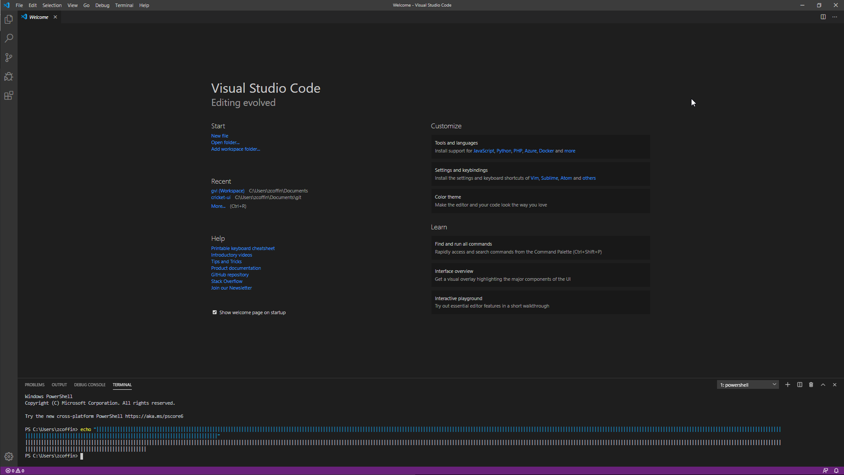Create a new terminal with plus icon
This screenshot has width=844, height=475.
(x=788, y=384)
